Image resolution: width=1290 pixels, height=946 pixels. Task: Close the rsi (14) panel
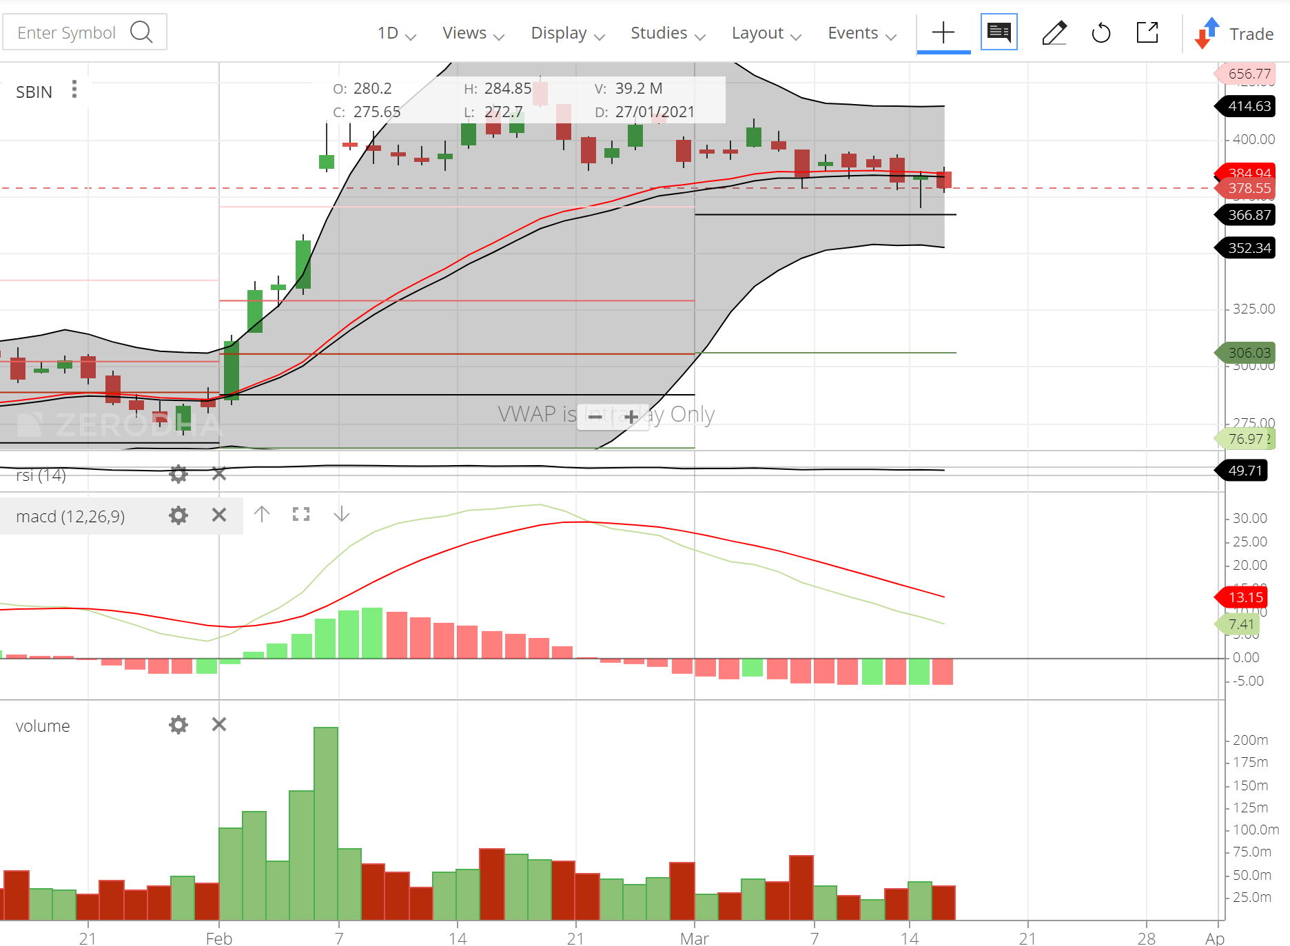pyautogui.click(x=219, y=473)
